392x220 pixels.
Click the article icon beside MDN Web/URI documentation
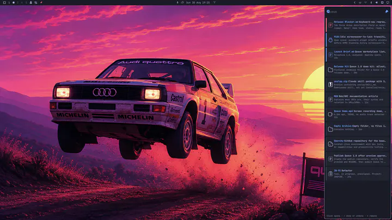point(330,99)
